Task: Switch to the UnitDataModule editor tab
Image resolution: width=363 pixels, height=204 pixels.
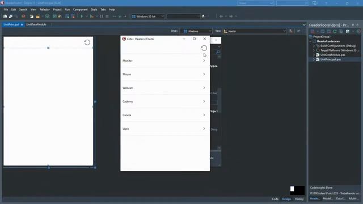Action: [36, 24]
